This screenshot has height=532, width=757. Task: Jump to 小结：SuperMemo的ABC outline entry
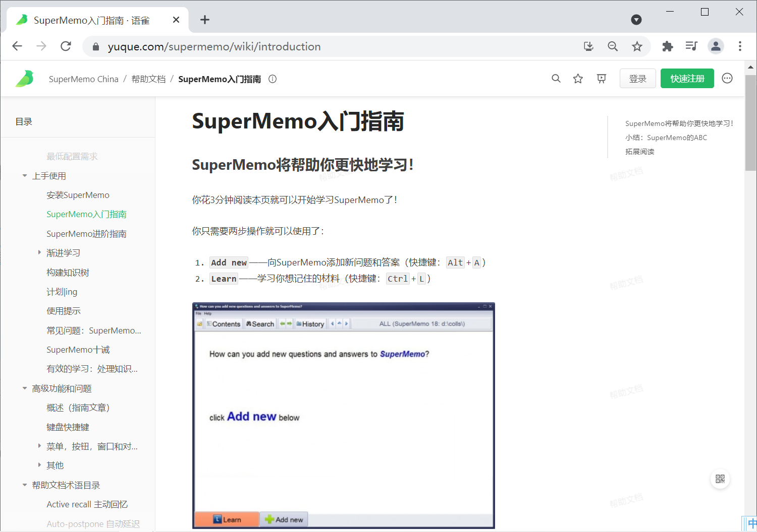666,138
